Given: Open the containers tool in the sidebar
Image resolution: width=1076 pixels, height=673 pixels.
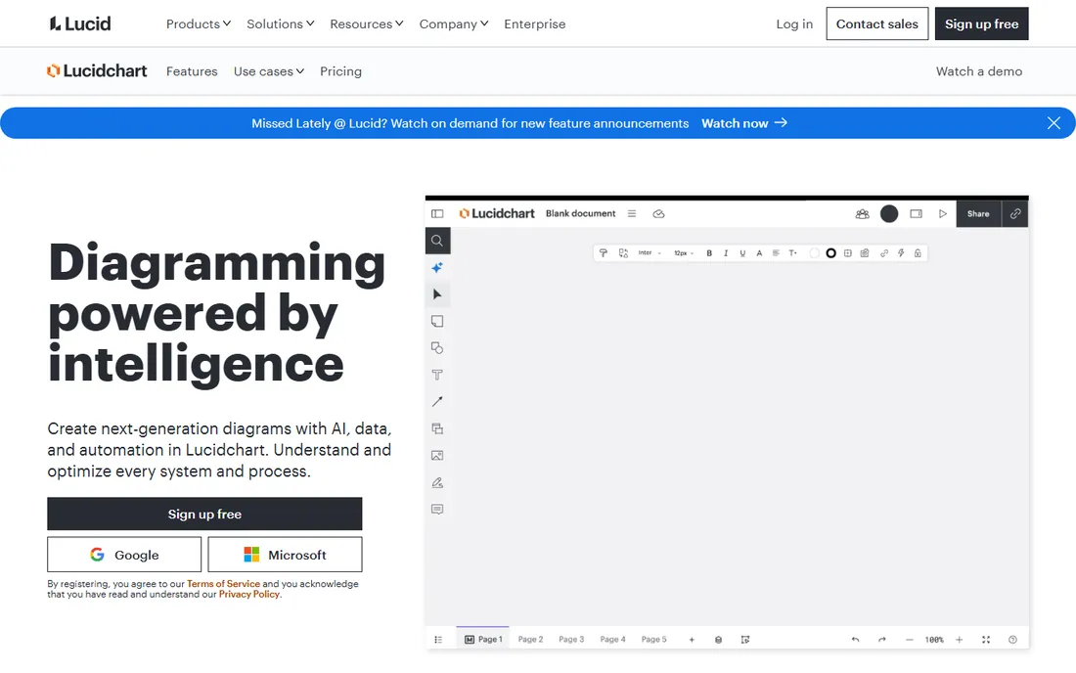Looking at the screenshot, I should pos(437,428).
